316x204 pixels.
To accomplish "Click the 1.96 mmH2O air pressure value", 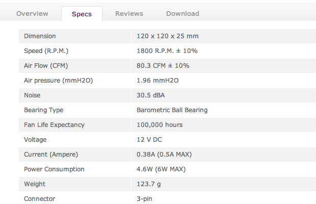I will pos(157,81).
